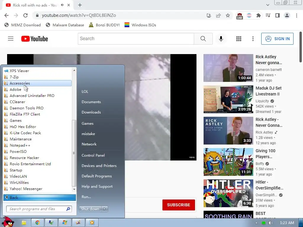Reload the YouTube page
303x227 pixels.
click(x=25, y=15)
